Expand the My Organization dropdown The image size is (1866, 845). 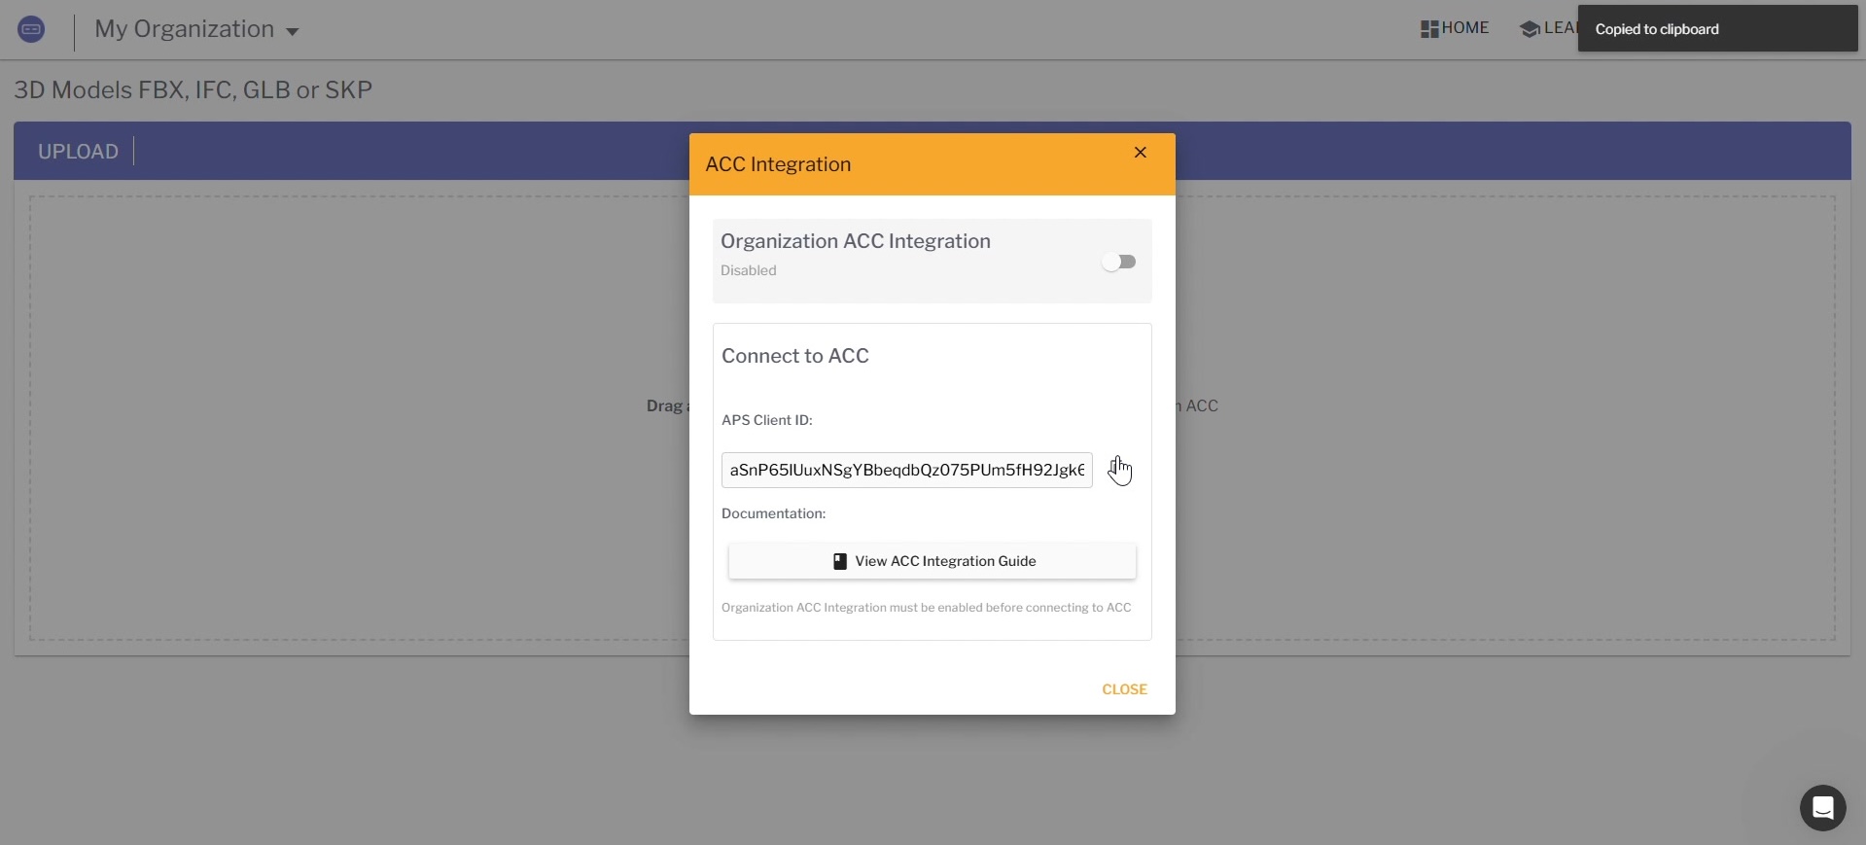point(197,29)
